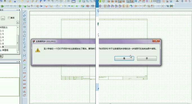Click the 是 (Yes) button in dialog
The width and height of the screenshot is (192, 104).
124,58
